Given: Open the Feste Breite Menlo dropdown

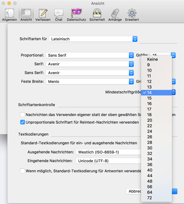Looking at the screenshot, I should [90, 81].
